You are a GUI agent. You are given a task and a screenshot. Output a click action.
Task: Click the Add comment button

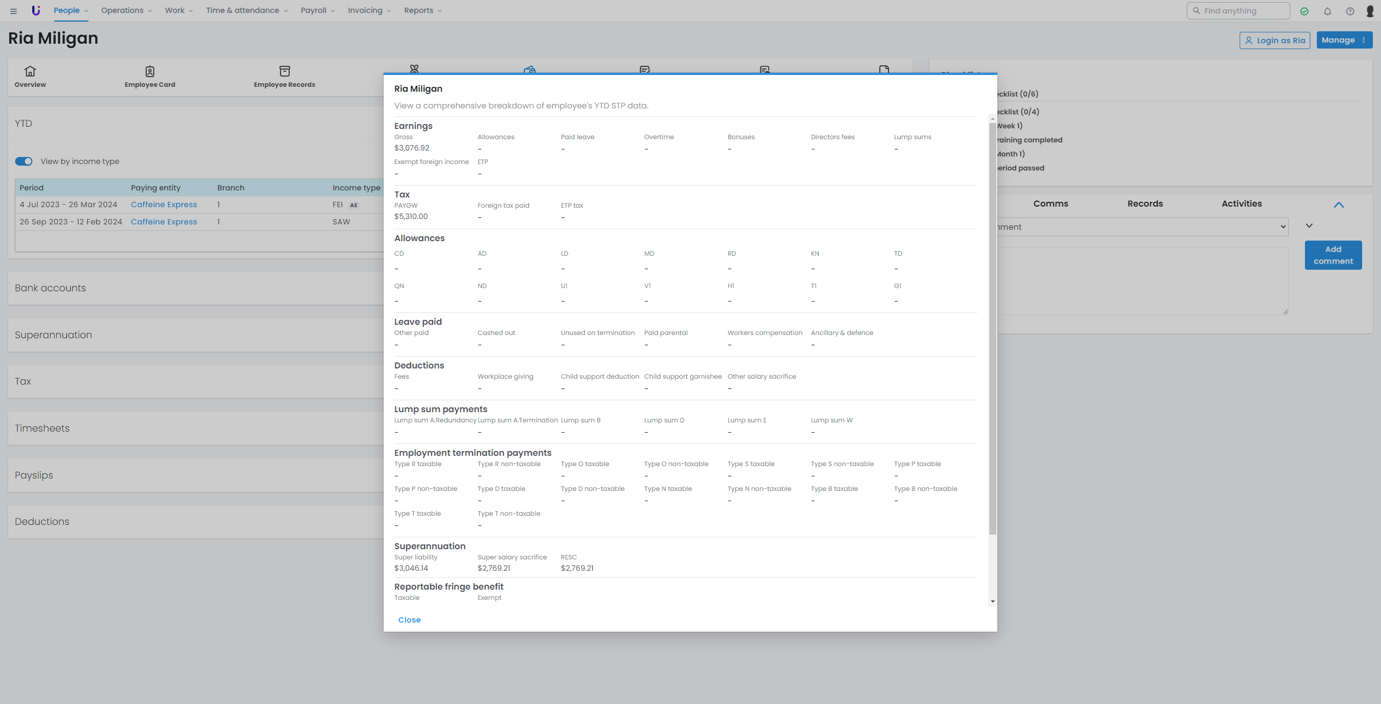point(1333,255)
